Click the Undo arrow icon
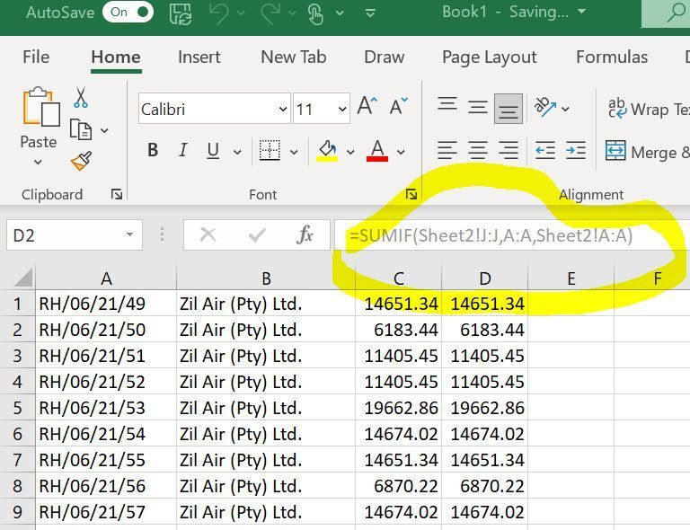Image resolution: width=690 pixels, height=530 pixels. [x=218, y=13]
